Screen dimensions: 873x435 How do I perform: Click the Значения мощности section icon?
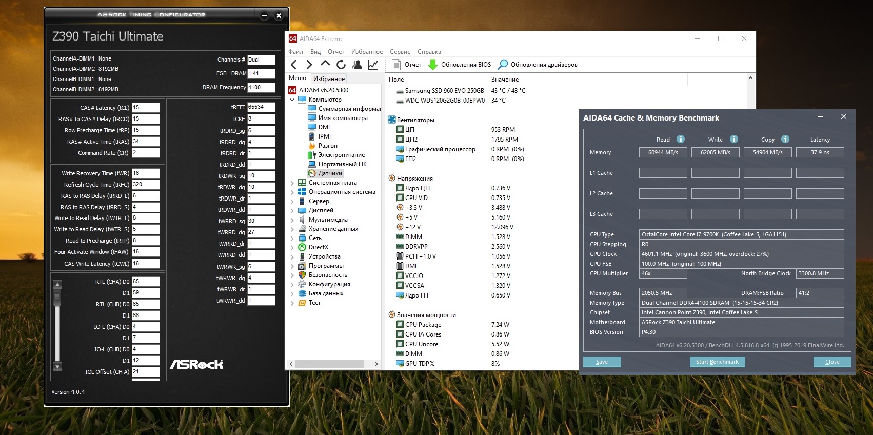tap(392, 314)
